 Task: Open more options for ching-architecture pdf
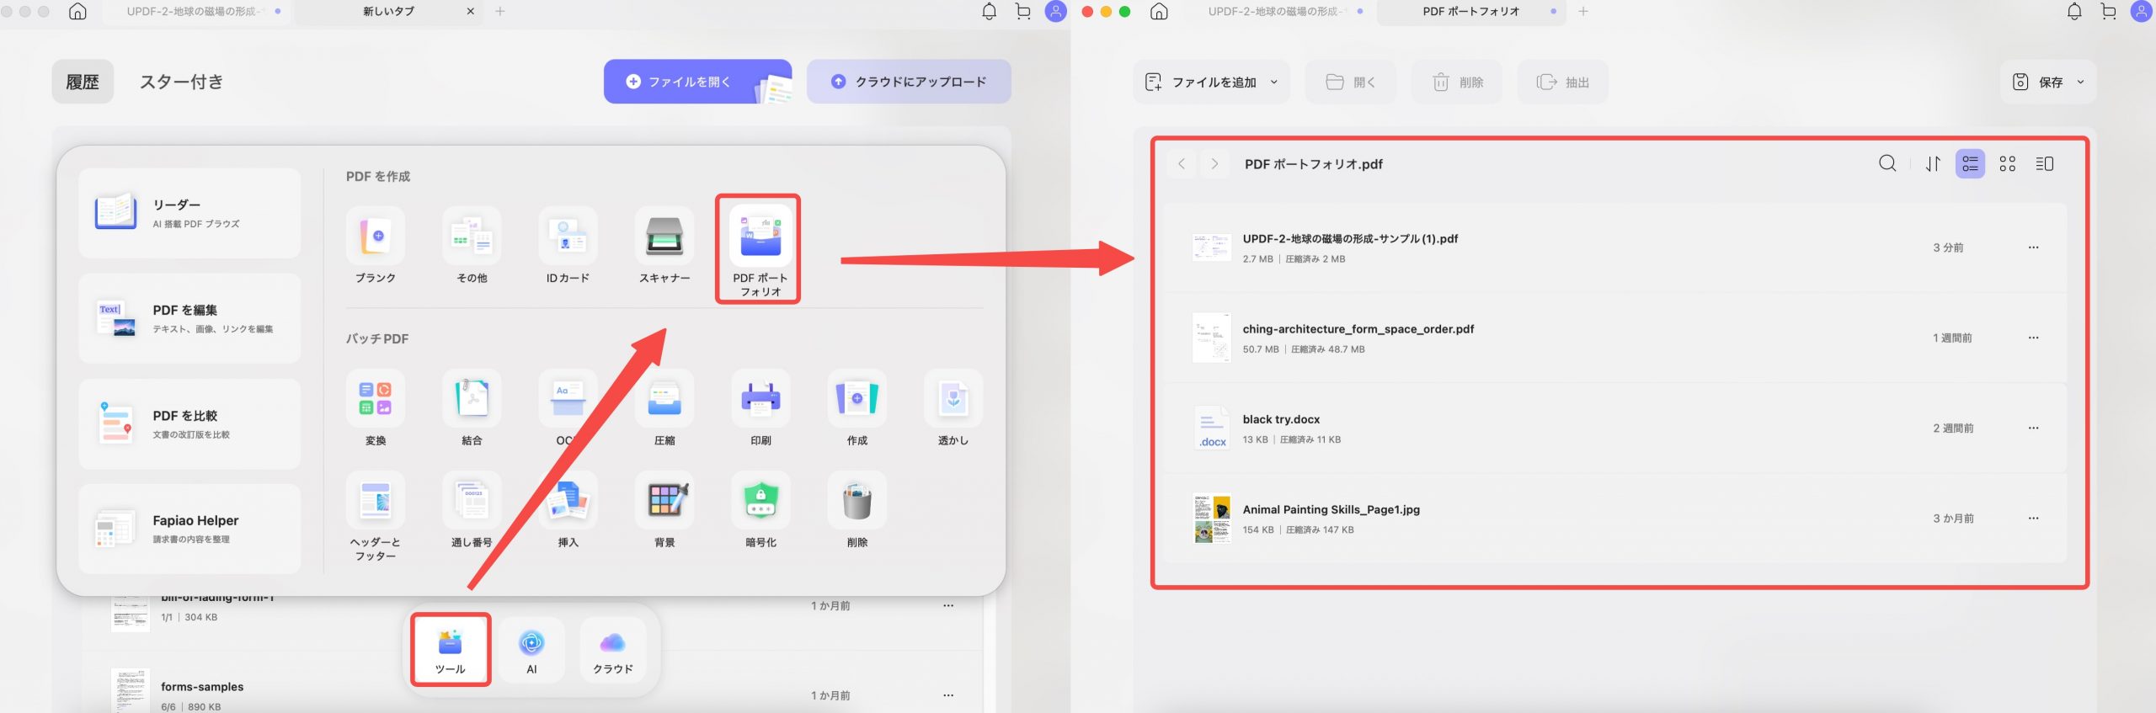(2033, 338)
